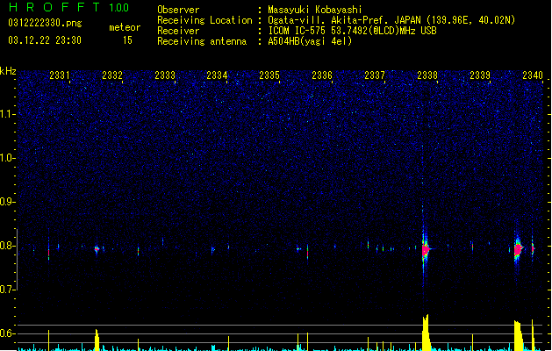Select the 0.6 kHz frequency label
552x351 pixels.
pos(8,333)
